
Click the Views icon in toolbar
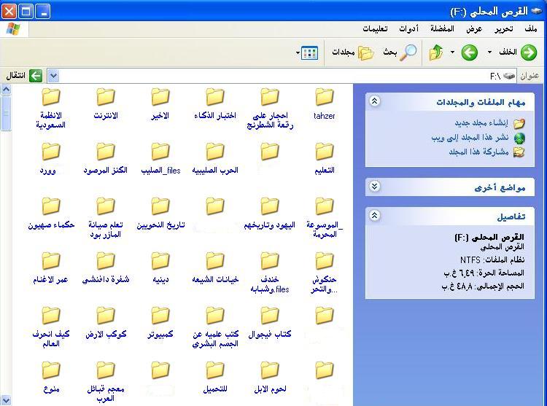(x=309, y=52)
